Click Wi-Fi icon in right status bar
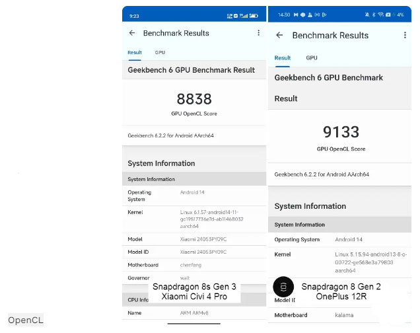The height and width of the screenshot is (333, 420). [x=380, y=15]
